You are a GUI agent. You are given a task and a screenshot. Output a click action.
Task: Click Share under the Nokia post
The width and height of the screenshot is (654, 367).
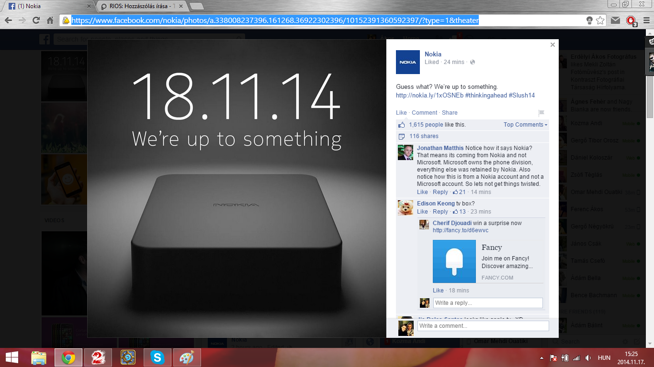(450, 113)
